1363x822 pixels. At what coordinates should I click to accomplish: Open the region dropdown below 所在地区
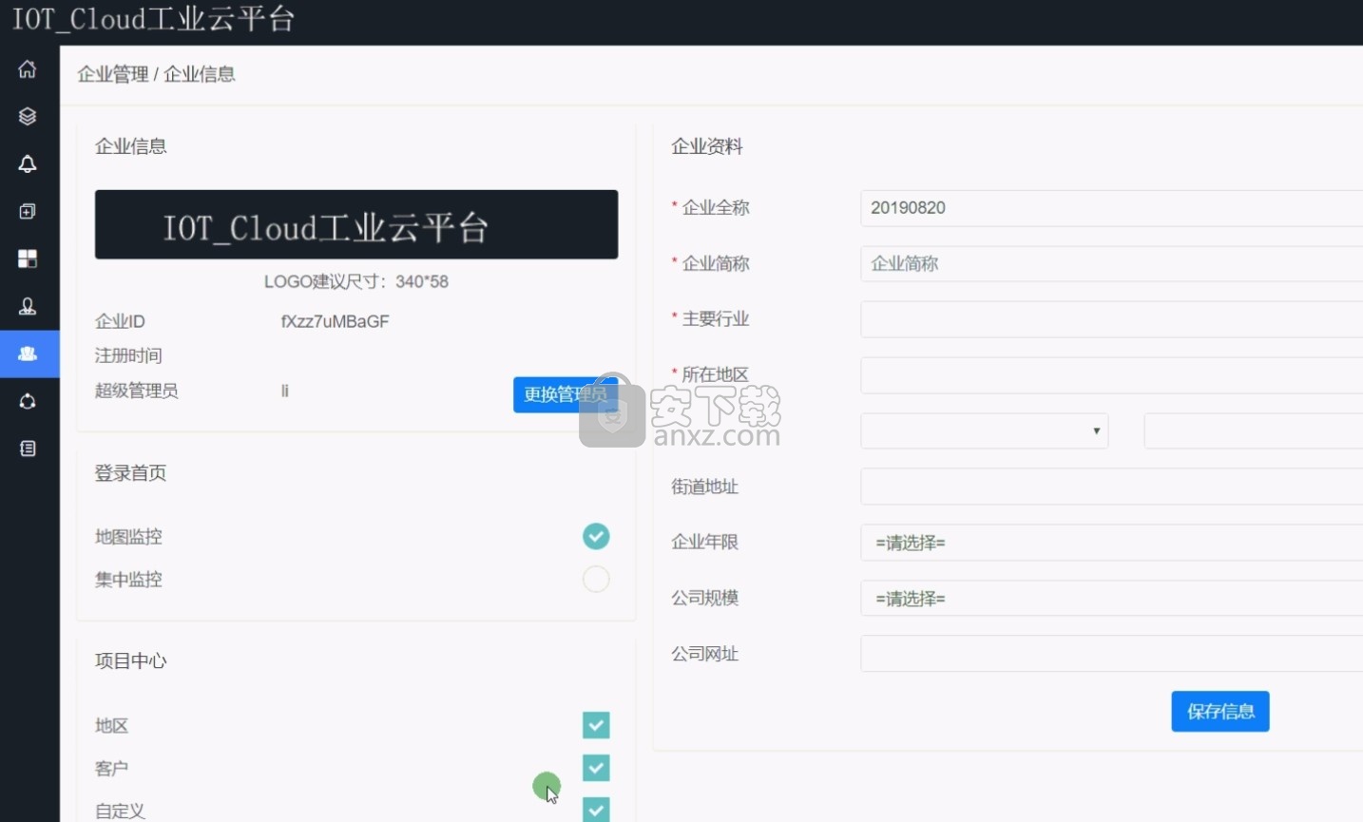click(x=985, y=430)
